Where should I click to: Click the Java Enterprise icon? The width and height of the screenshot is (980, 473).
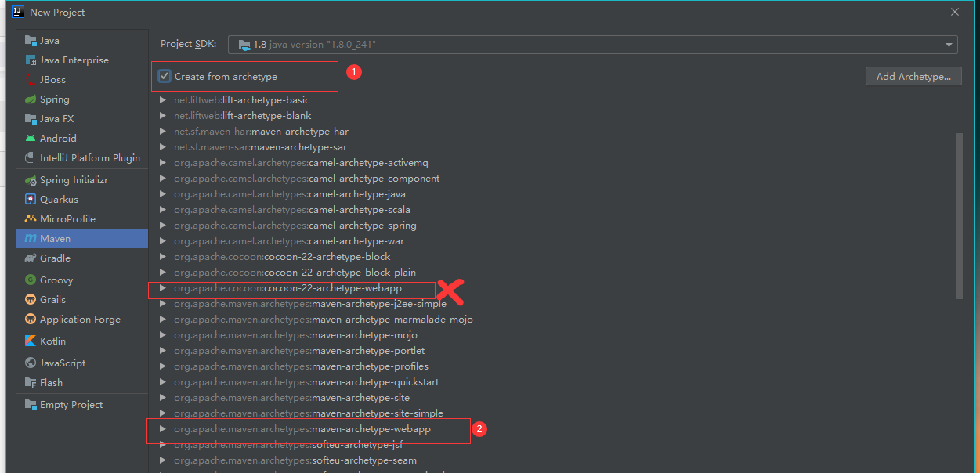(31, 60)
